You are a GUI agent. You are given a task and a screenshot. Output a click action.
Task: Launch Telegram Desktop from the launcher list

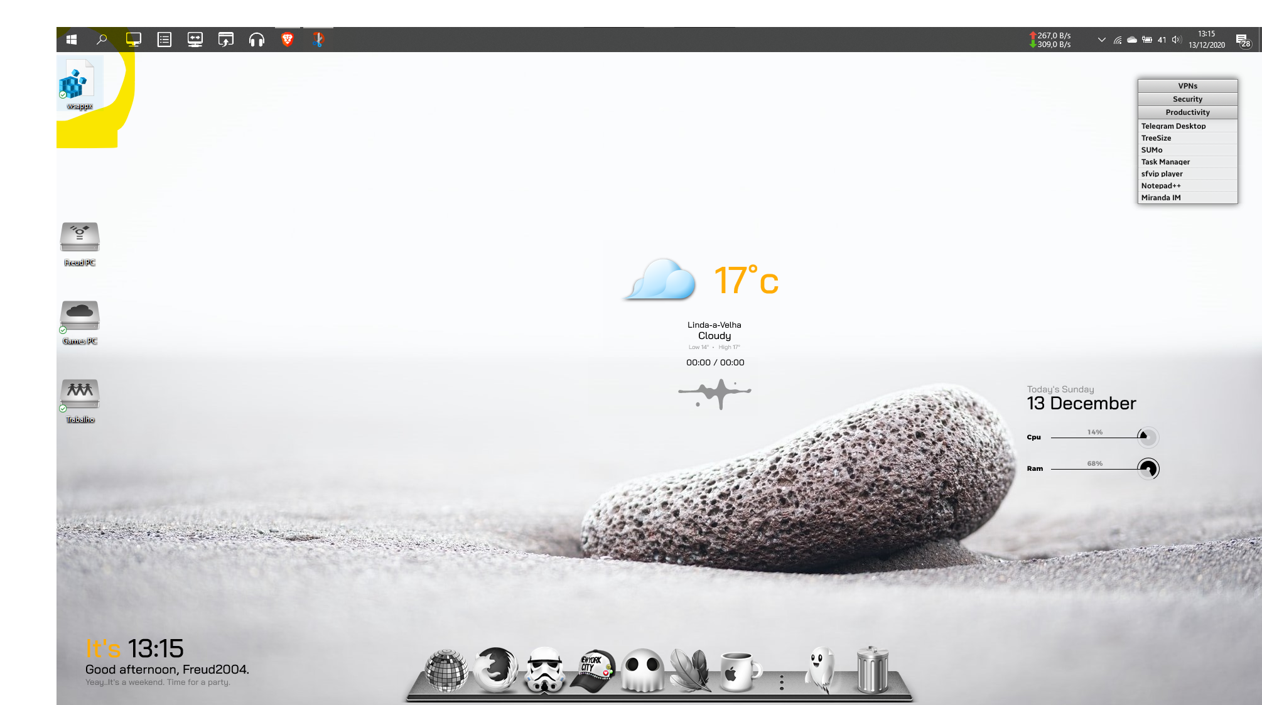[x=1173, y=126]
